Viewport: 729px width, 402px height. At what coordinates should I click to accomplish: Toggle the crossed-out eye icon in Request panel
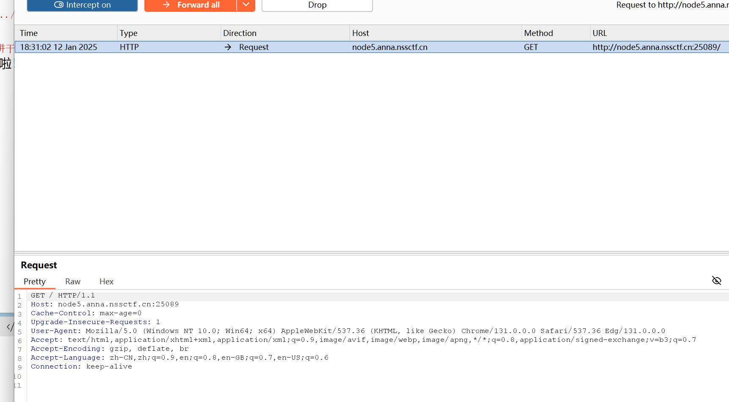[x=716, y=281]
